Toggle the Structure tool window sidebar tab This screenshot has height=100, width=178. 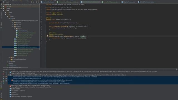point(1,15)
